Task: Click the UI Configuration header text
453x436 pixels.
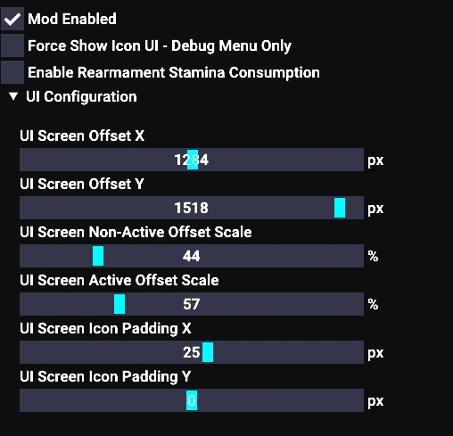Action: (81, 96)
